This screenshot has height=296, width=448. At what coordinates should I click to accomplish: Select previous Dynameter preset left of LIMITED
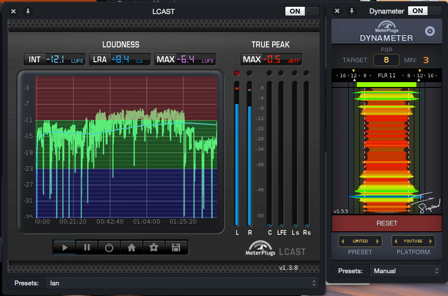(x=342, y=241)
